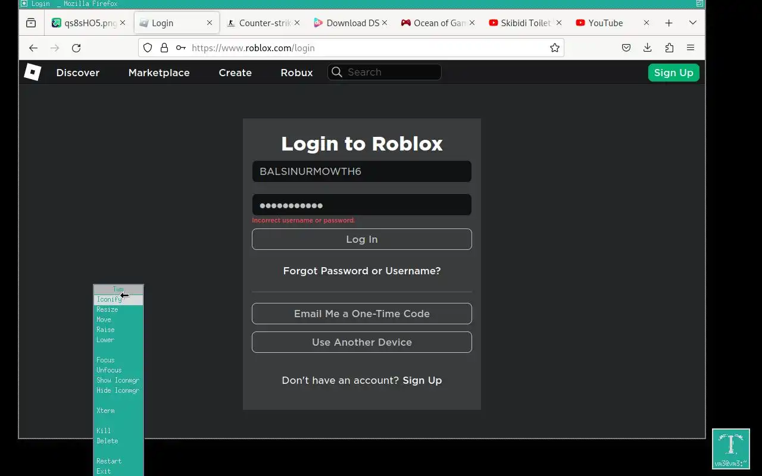Click the Roblox search magnifier icon
762x476 pixels.
tap(337, 73)
